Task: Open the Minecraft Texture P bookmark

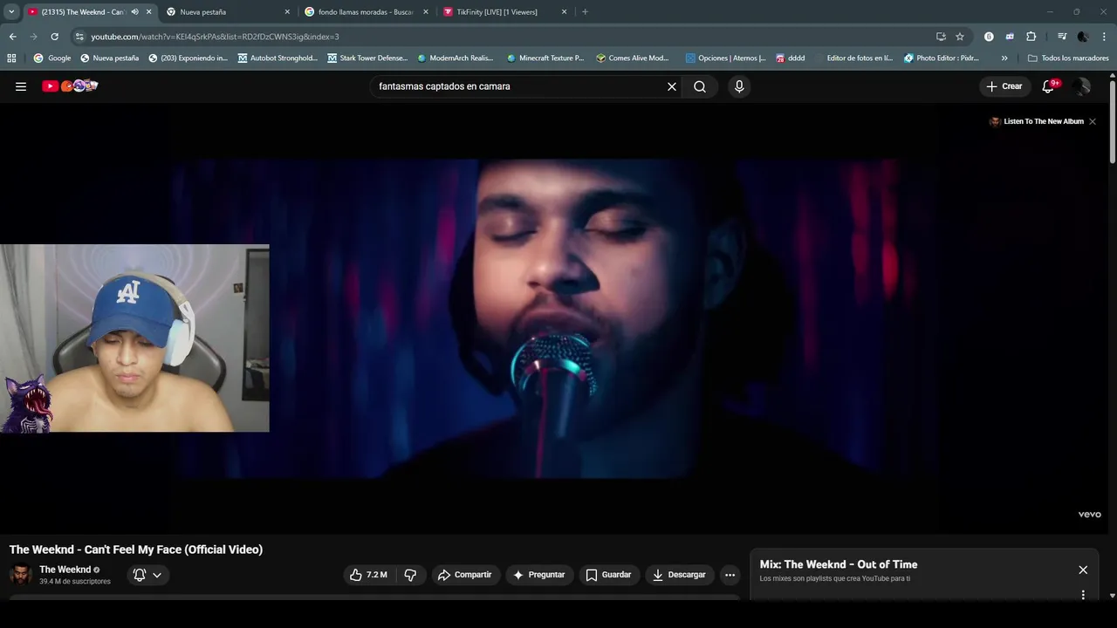Action: click(545, 58)
